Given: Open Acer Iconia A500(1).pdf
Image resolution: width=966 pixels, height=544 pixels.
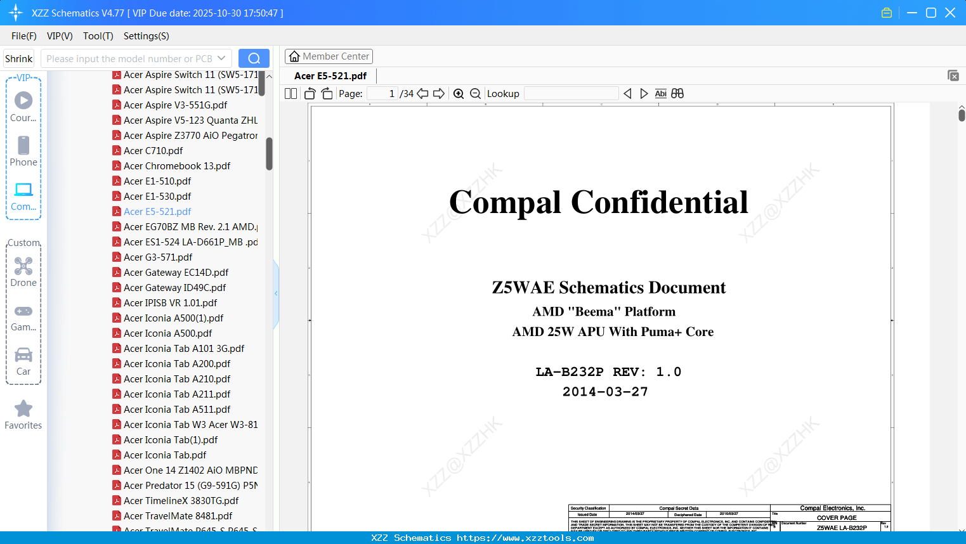Looking at the screenshot, I should point(168,318).
